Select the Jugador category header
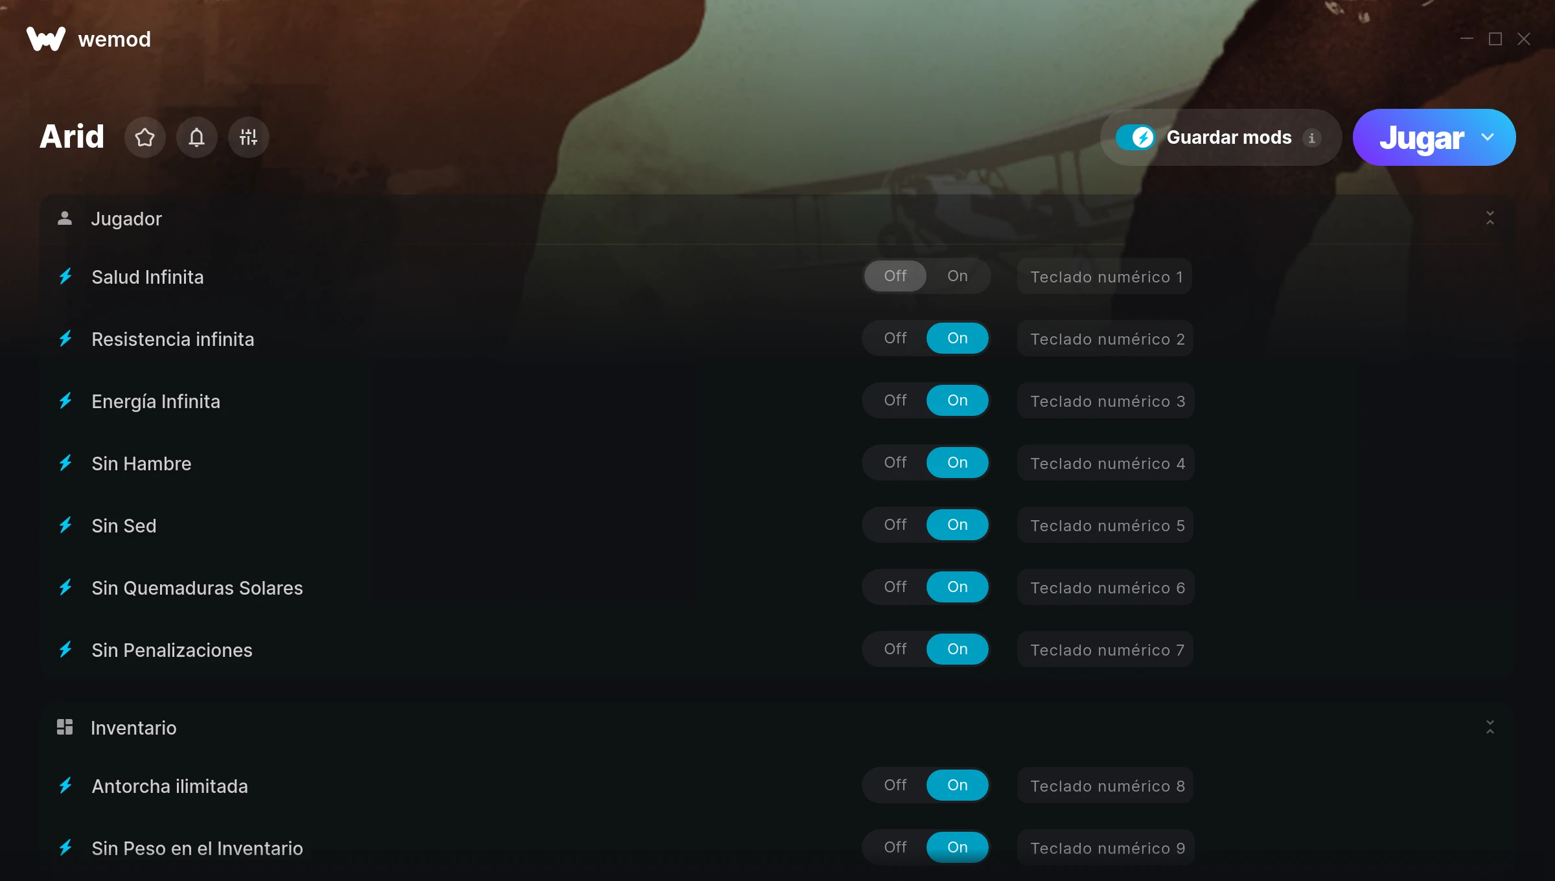 (x=777, y=219)
